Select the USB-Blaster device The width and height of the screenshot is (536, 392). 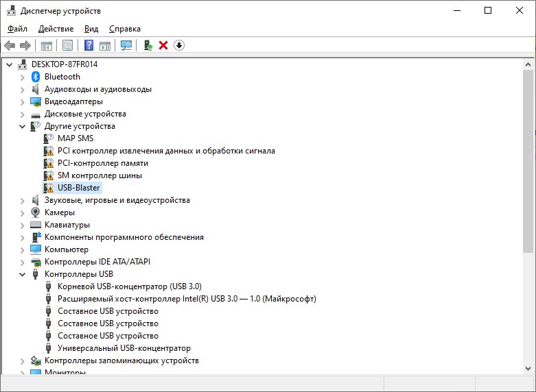click(79, 188)
